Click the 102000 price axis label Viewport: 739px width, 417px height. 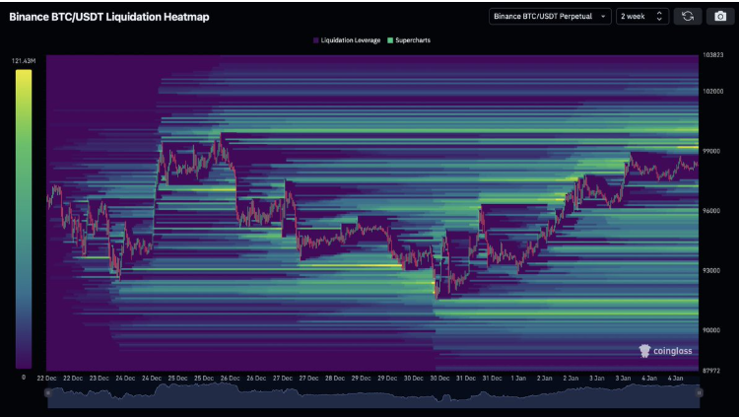point(712,92)
